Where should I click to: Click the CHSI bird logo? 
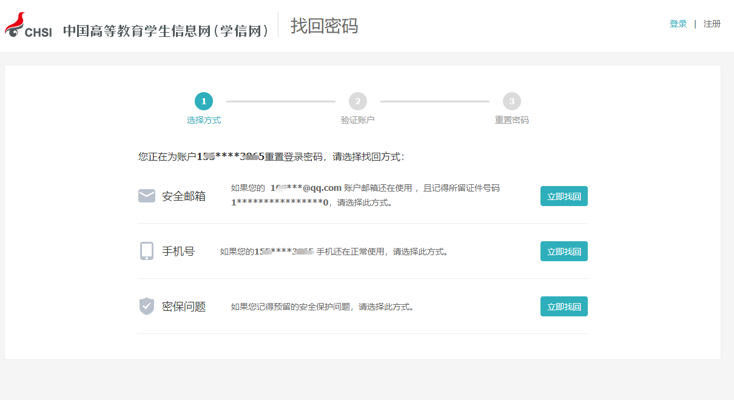tap(28, 25)
